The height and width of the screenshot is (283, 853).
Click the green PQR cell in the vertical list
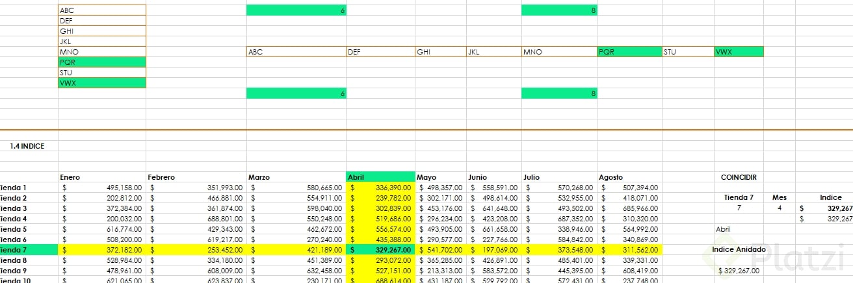(x=102, y=62)
